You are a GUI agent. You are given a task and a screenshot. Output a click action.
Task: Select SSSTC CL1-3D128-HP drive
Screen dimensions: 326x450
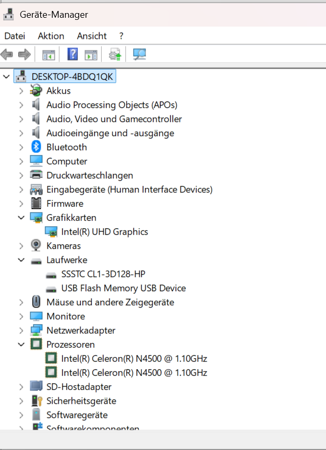(103, 274)
